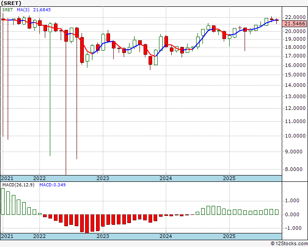
Task: Click the rightmost green MACD histogram bar
Action: click(x=277, y=212)
